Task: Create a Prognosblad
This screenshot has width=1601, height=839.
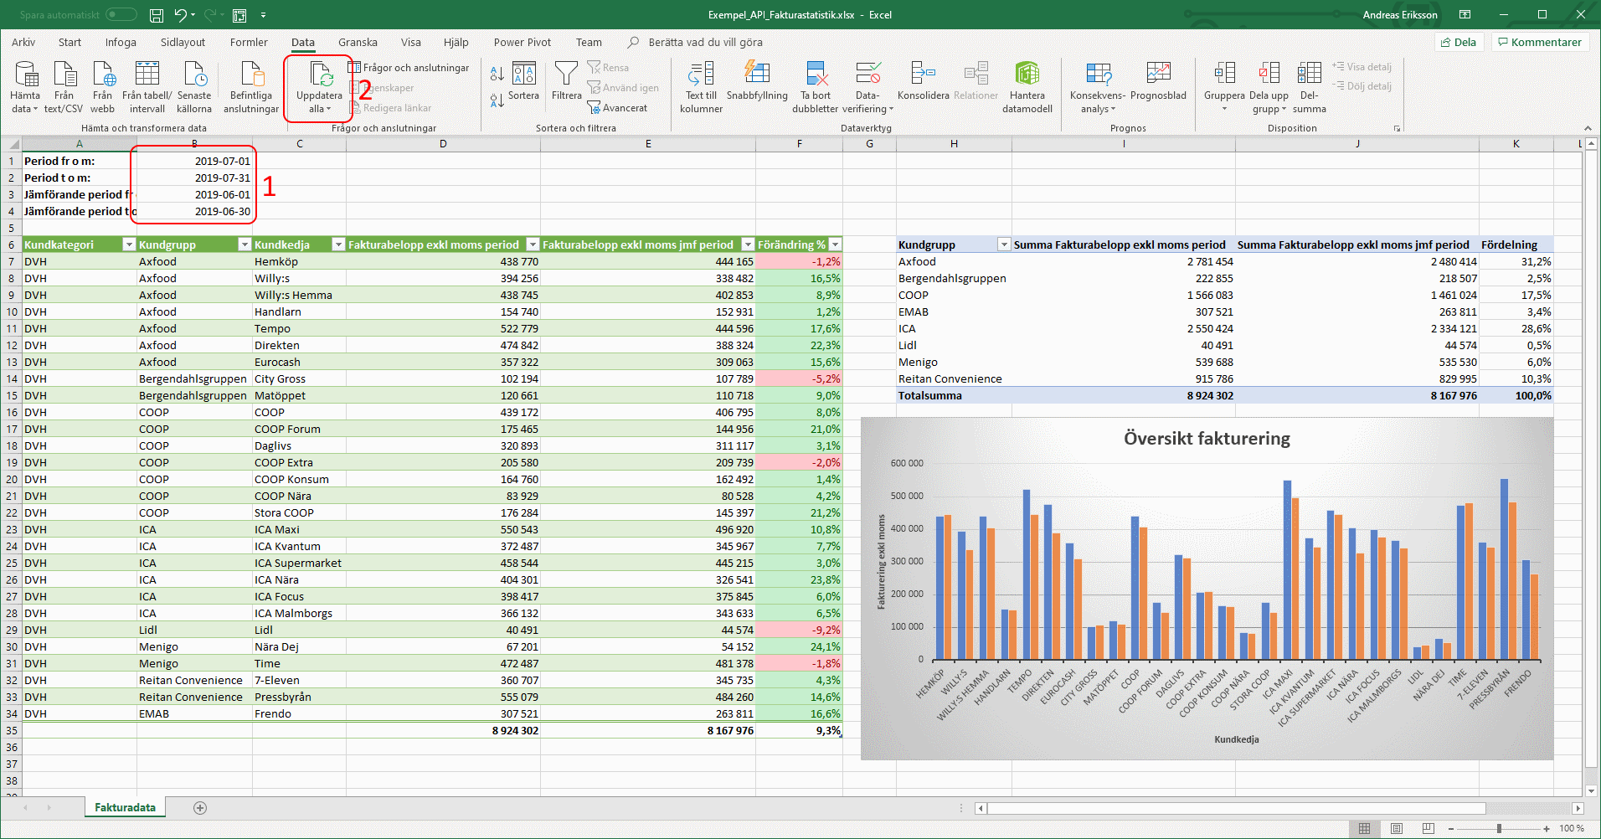Action: [x=1158, y=81]
